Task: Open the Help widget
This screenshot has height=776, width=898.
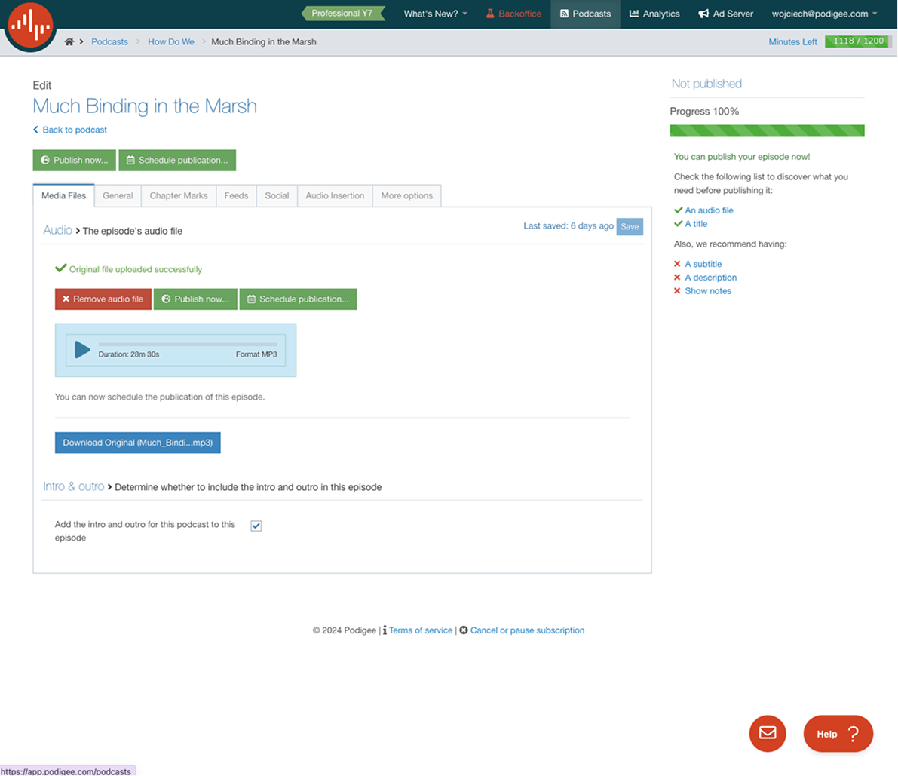Action: (x=838, y=734)
